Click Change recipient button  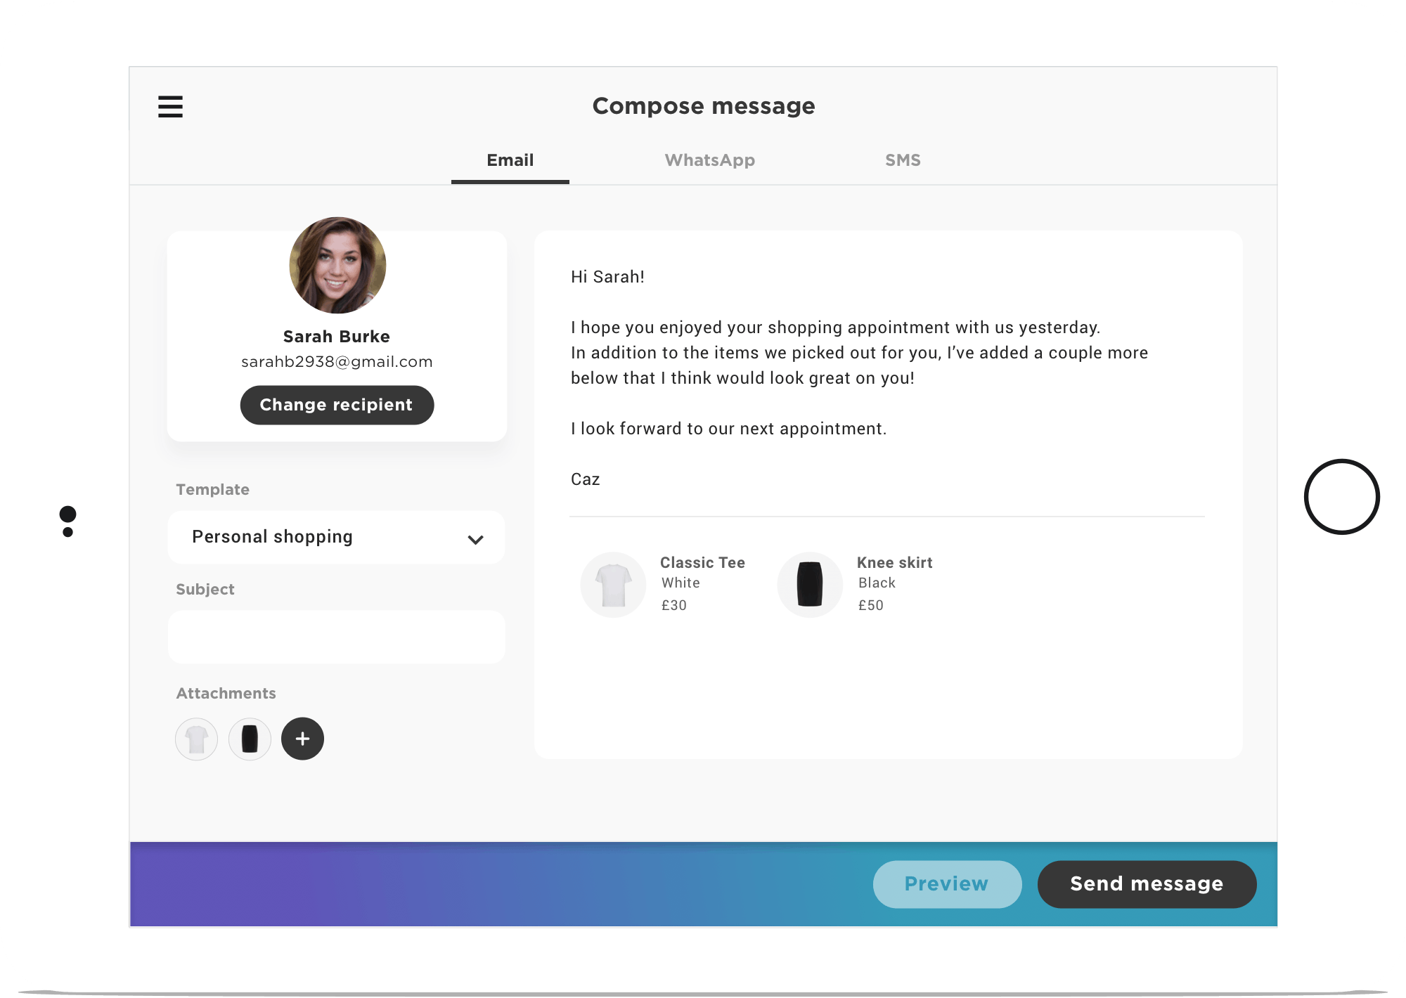coord(335,405)
